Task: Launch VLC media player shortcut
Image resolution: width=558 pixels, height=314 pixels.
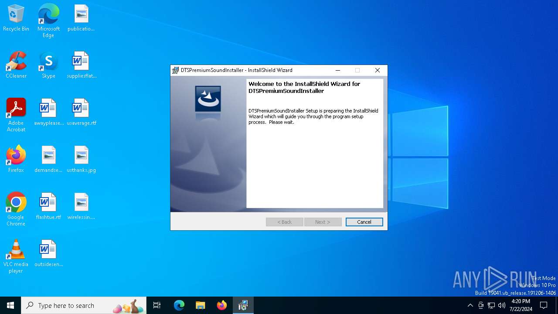Action: coord(16,256)
